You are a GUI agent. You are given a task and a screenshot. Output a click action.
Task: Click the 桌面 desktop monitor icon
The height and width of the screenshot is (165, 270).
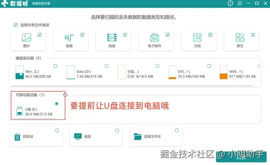click(x=78, y=136)
